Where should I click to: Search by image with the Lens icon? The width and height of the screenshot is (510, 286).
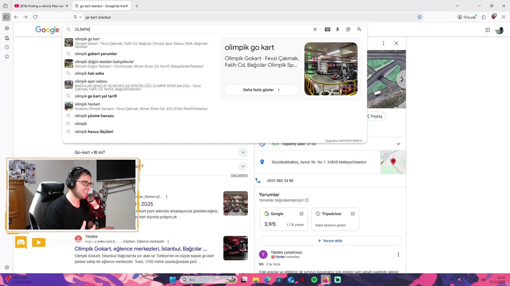[348, 29]
